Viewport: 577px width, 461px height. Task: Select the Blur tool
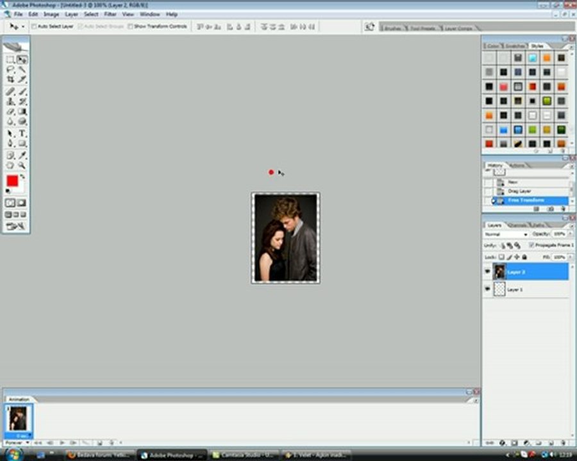(x=10, y=121)
